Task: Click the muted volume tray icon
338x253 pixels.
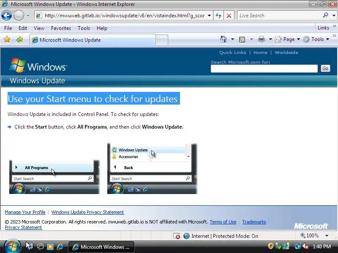Action: pos(305,246)
